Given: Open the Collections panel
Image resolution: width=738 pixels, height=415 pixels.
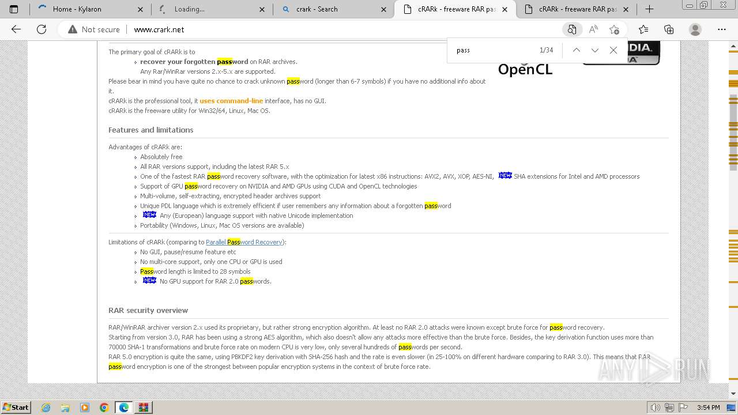Looking at the screenshot, I should point(669,29).
